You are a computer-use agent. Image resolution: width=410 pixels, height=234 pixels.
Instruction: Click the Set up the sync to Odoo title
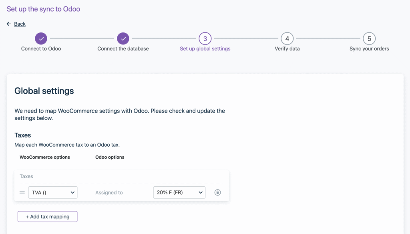pos(43,9)
